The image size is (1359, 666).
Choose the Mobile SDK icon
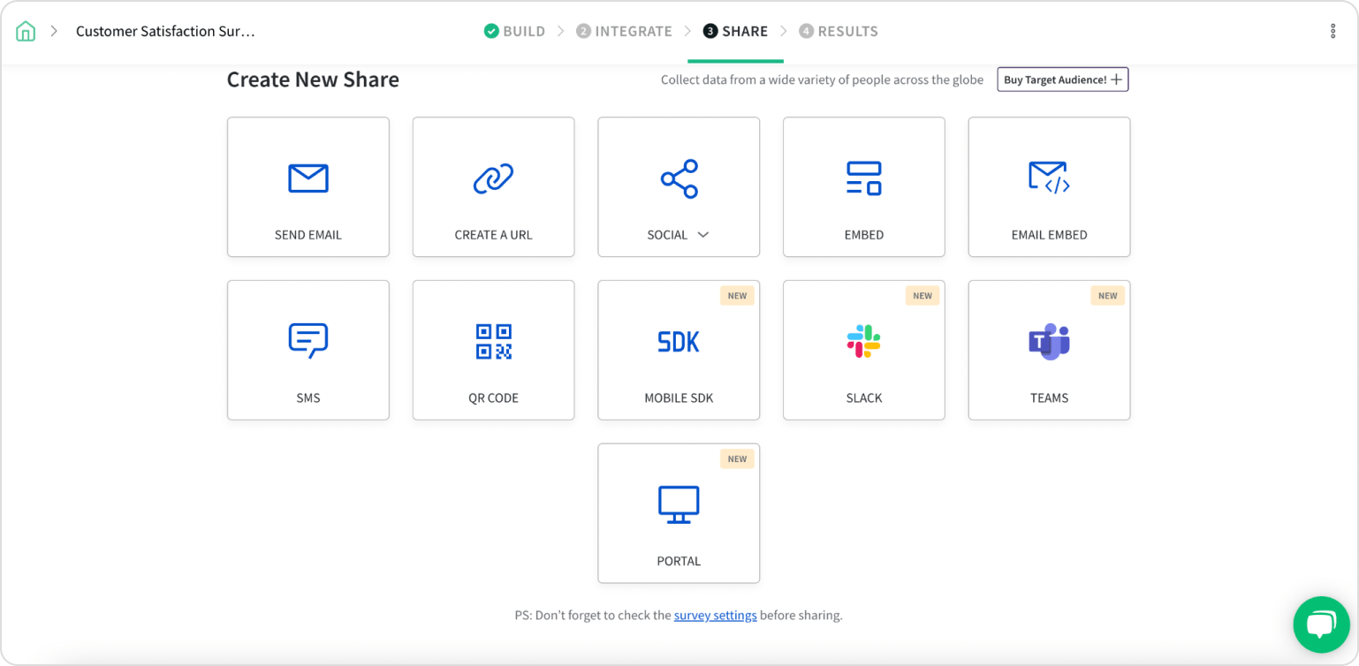pyautogui.click(x=679, y=342)
